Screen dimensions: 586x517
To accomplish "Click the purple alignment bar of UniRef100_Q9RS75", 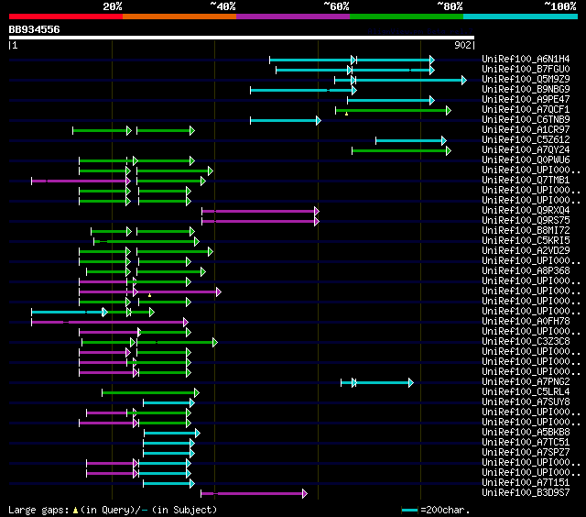I will click(x=260, y=222).
